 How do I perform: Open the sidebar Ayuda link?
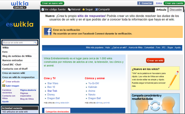tap(5, 102)
